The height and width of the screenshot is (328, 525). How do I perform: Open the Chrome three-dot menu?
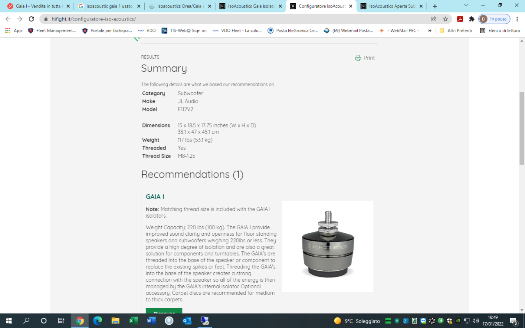517,19
